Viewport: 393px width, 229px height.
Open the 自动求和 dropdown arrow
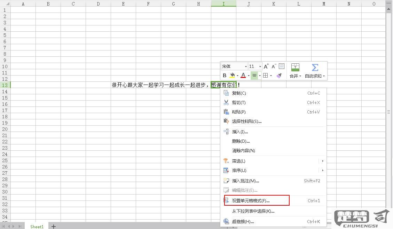324,76
